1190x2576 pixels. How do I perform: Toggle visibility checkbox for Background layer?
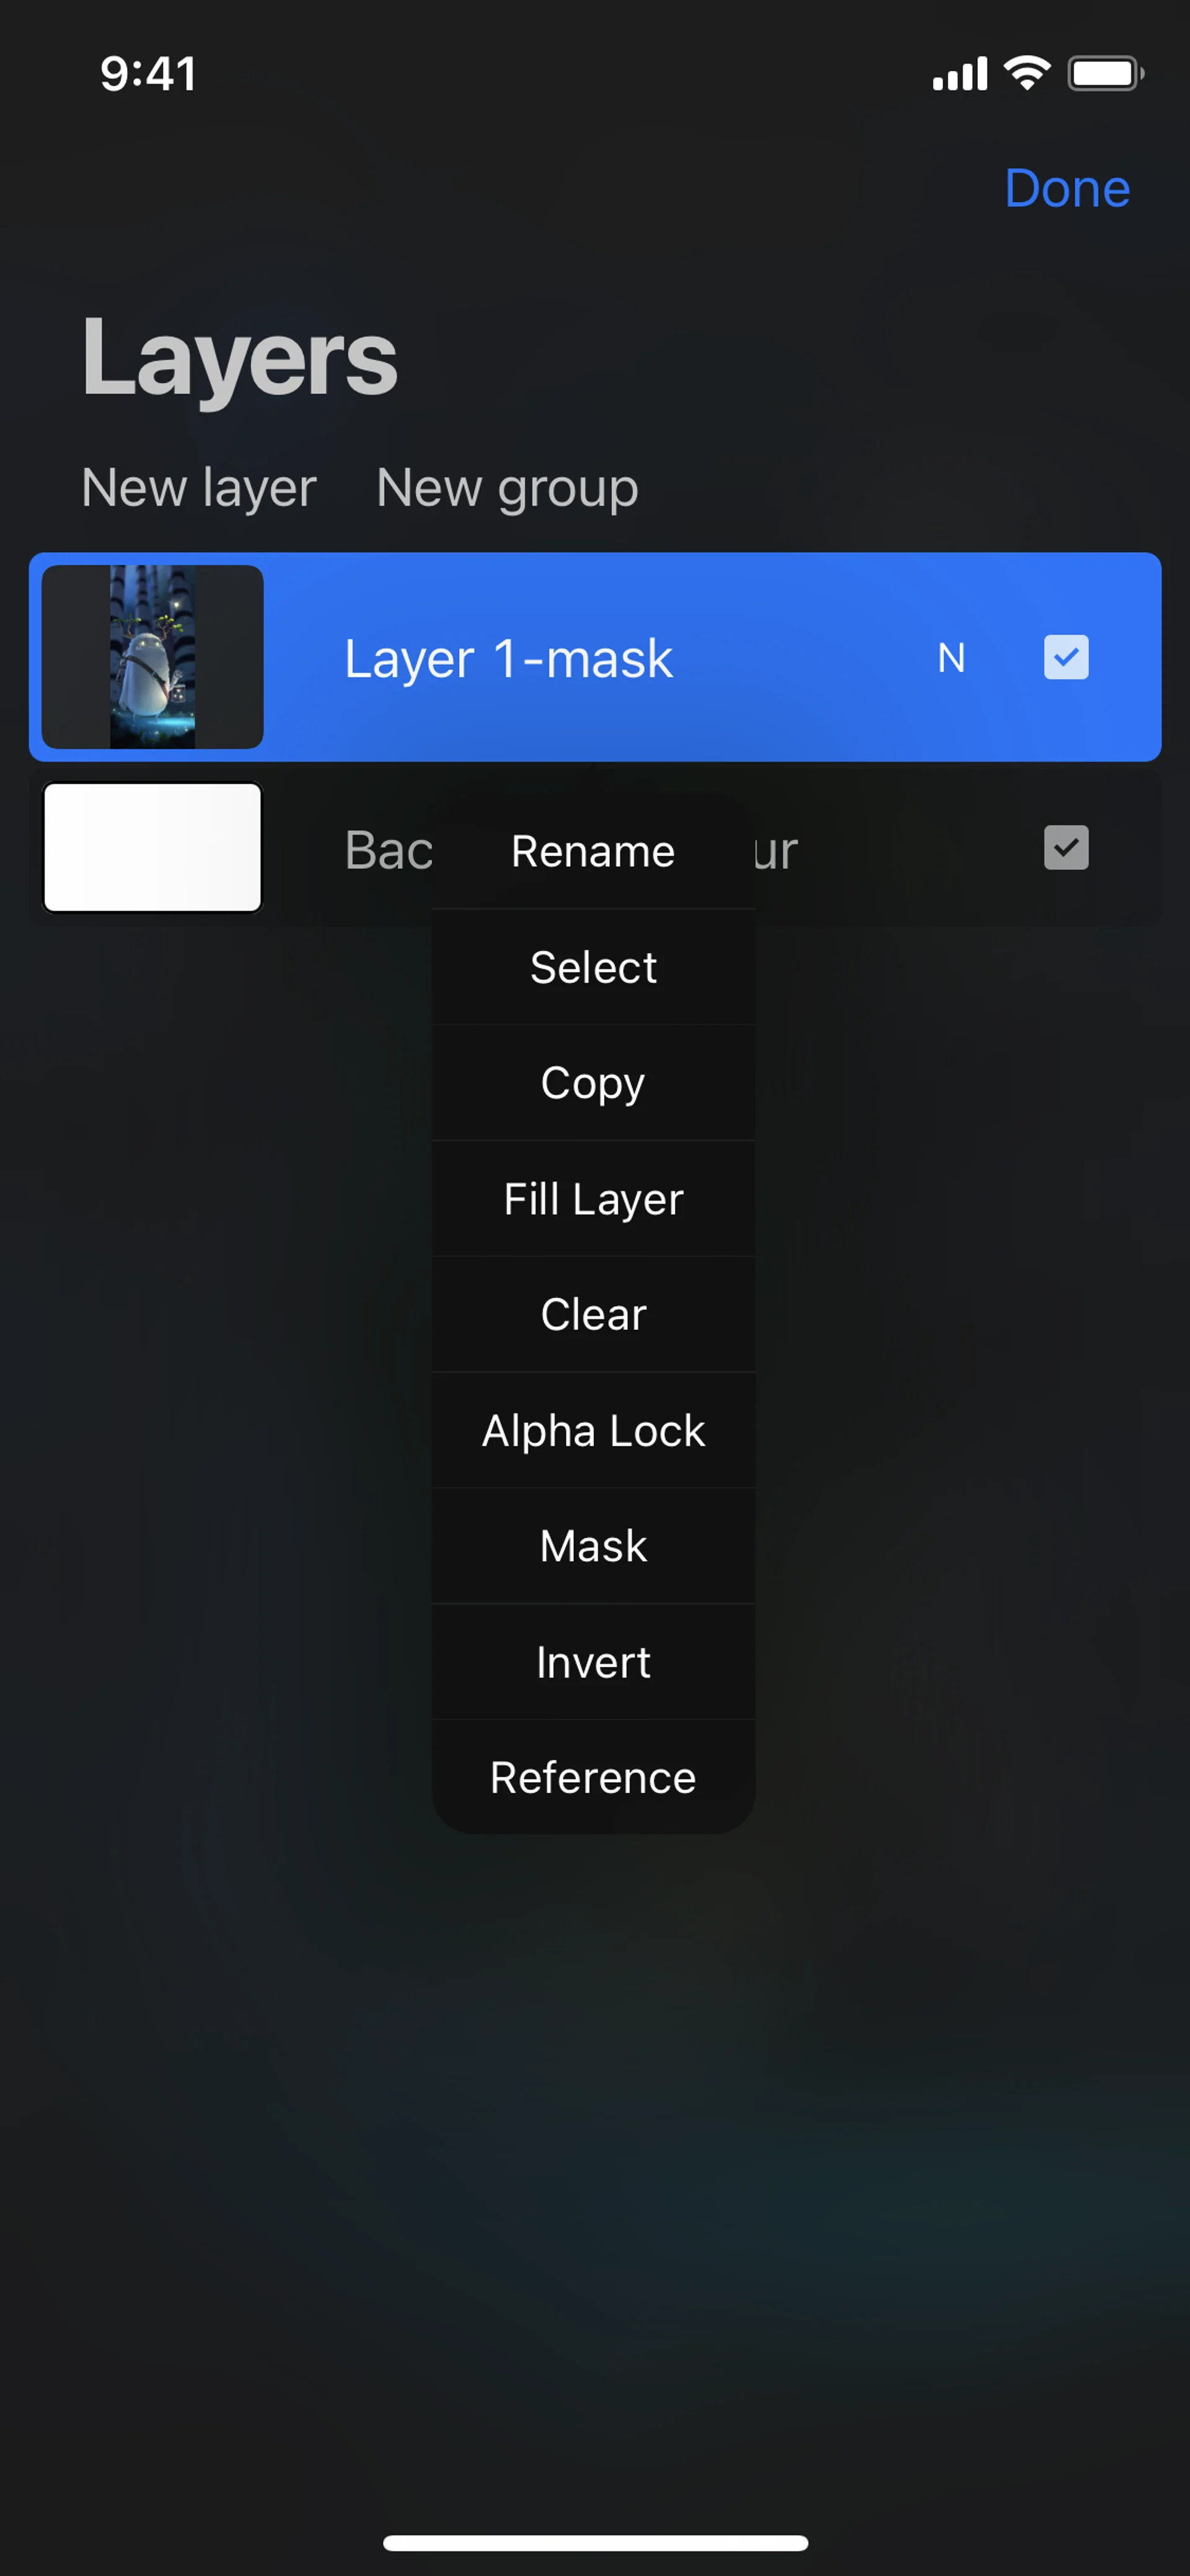click(1065, 847)
